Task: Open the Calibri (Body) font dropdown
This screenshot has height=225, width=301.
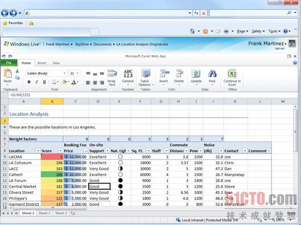Action: click(x=65, y=73)
